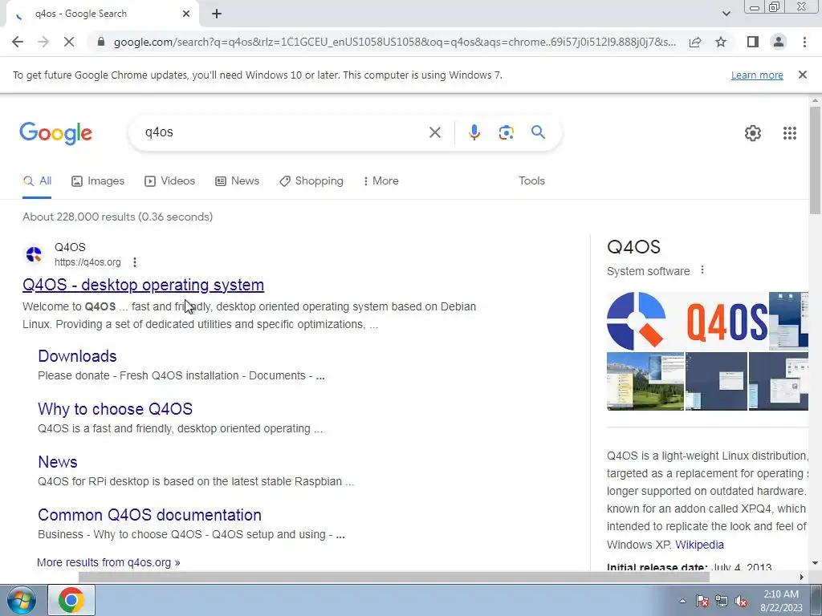
Task: Open a new tab with the plus button
Action: [217, 14]
